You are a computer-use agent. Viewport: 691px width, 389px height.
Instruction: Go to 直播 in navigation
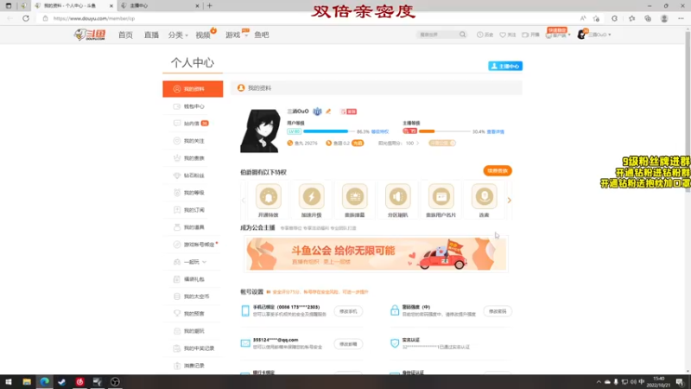(151, 35)
